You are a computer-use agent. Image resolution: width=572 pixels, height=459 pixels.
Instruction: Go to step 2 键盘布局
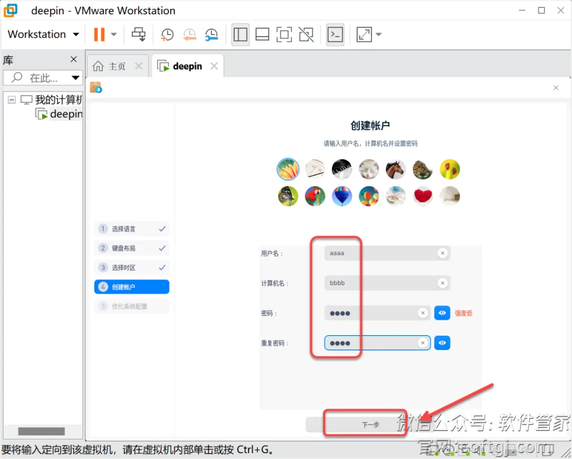click(132, 248)
